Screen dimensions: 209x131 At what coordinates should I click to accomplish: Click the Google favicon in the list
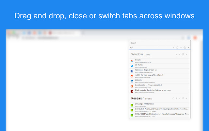point(132,61)
